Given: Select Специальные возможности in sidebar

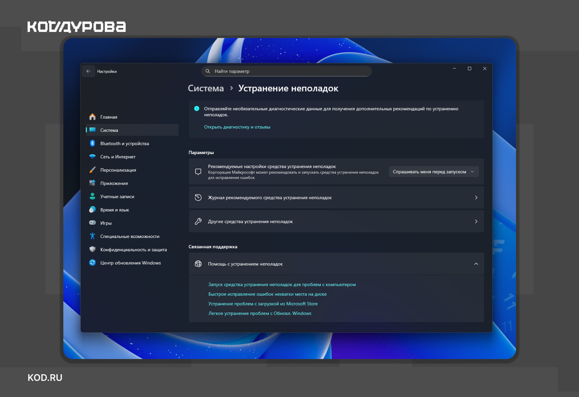Looking at the screenshot, I should tap(132, 236).
